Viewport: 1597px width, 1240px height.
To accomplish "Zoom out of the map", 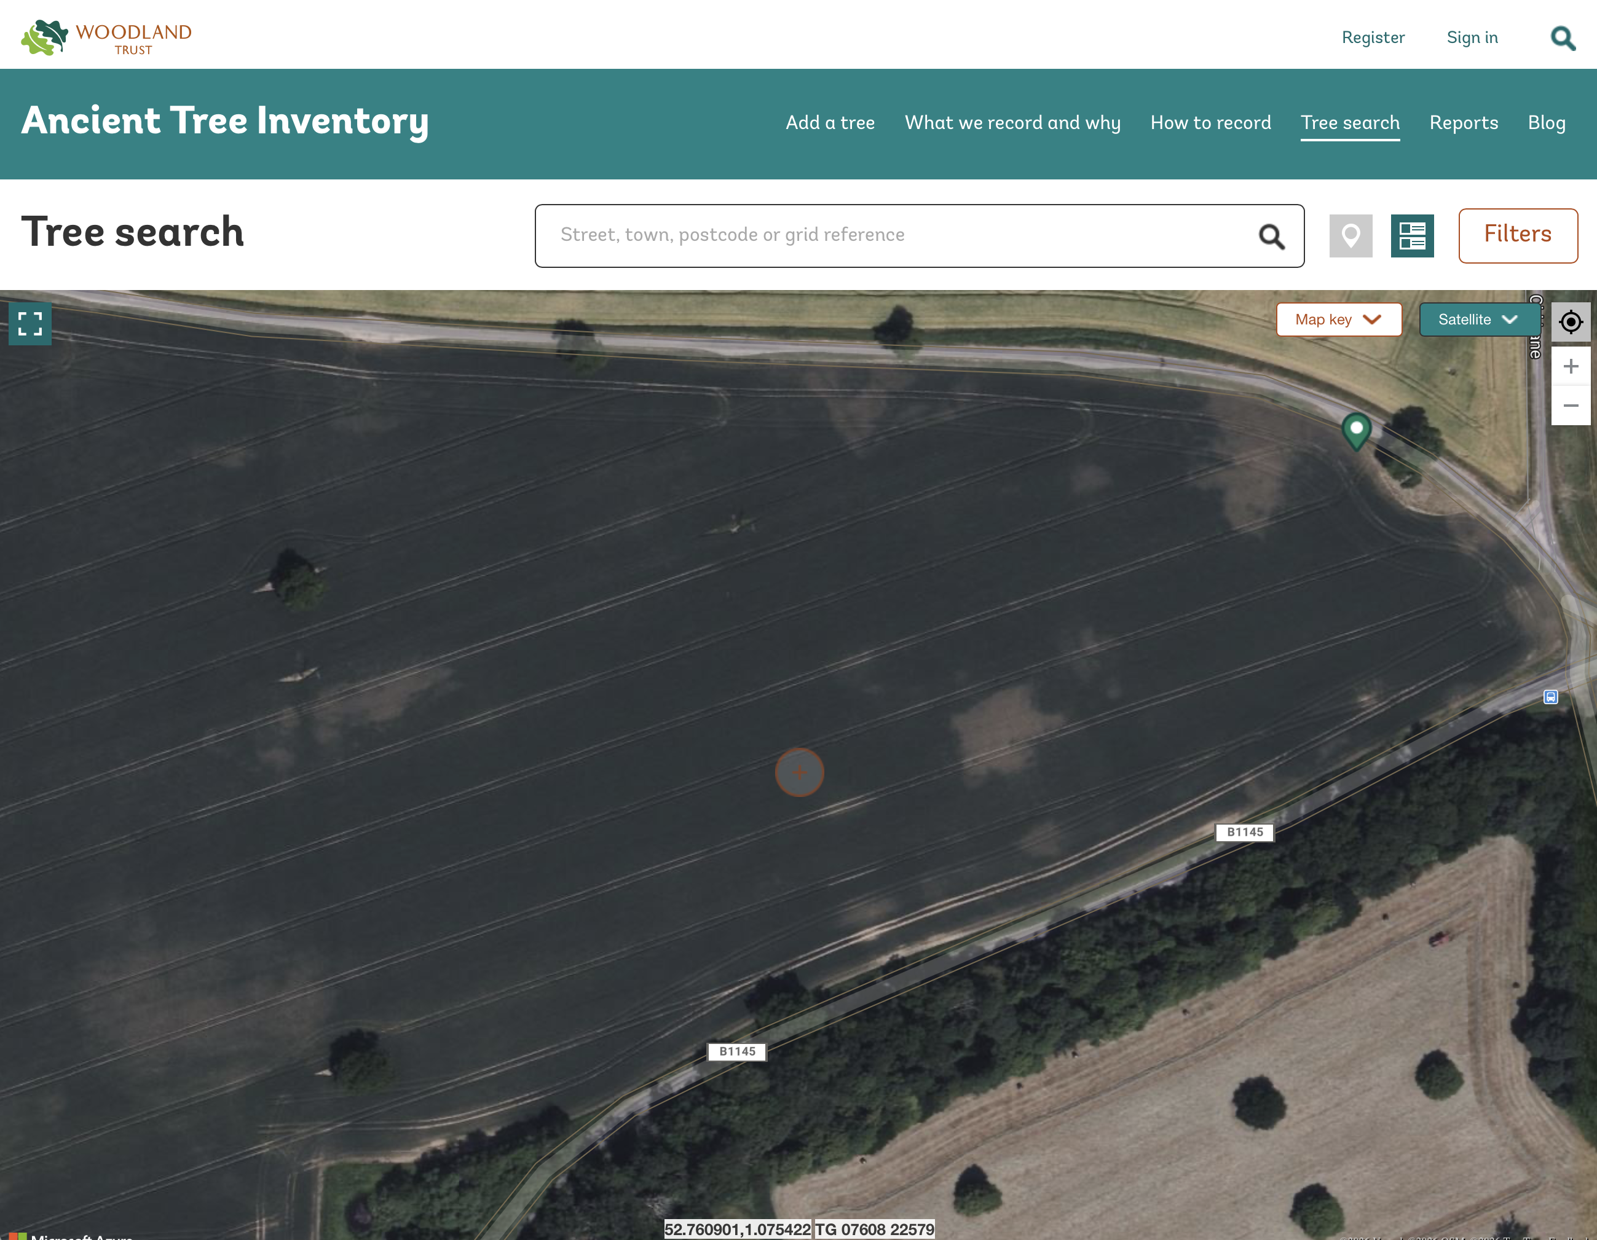I will pyautogui.click(x=1571, y=406).
